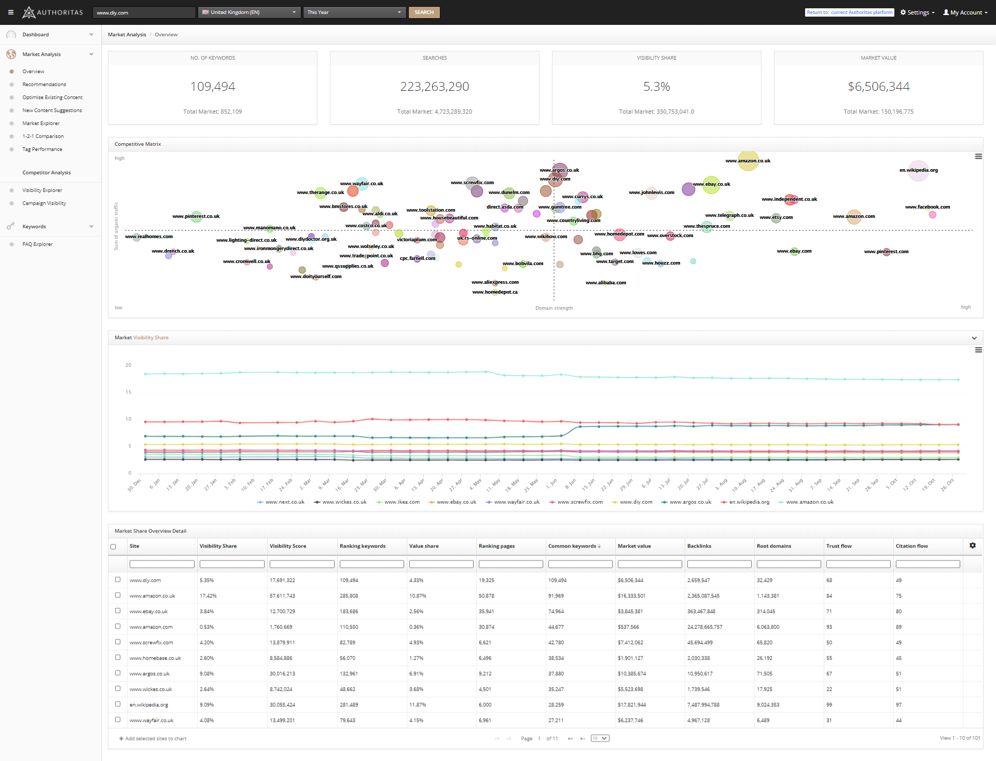Click the domain search field with www.diy.com
996x761 pixels.
click(x=144, y=12)
